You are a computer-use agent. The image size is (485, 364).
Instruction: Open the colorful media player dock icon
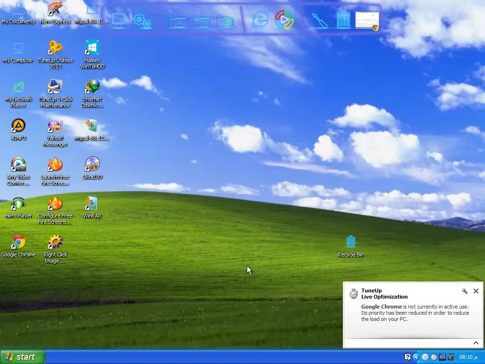click(284, 19)
